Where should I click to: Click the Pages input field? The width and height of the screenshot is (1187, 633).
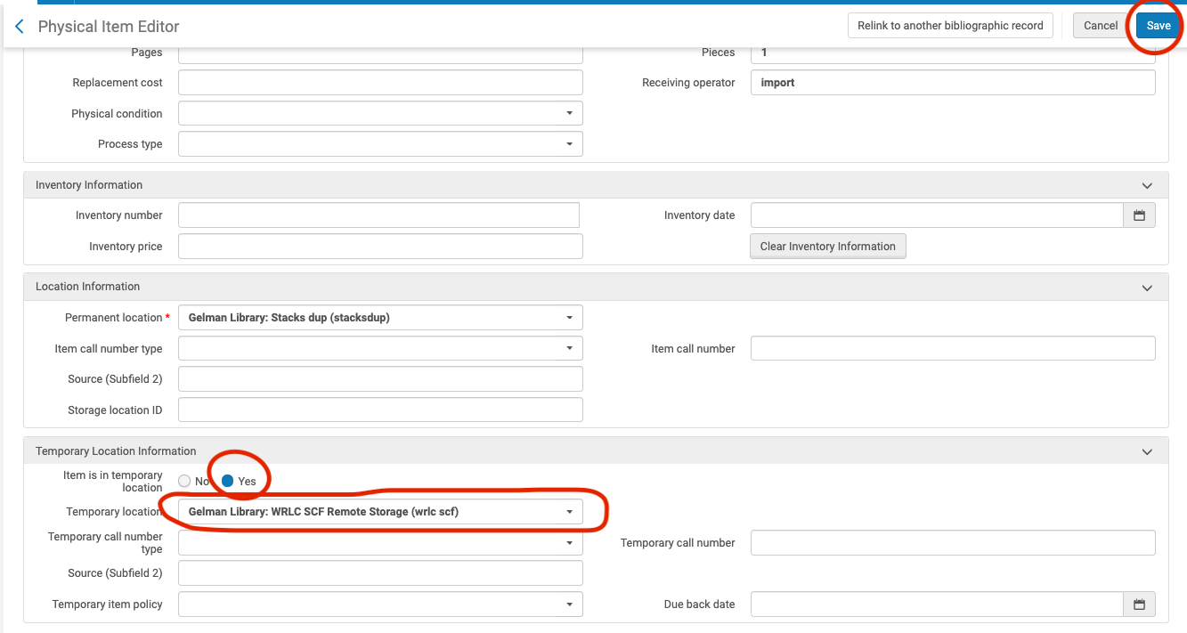click(380, 53)
